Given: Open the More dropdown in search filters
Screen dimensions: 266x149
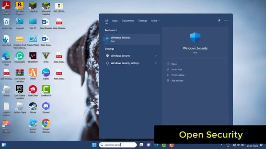Looking at the screenshot, I should coord(155,21).
